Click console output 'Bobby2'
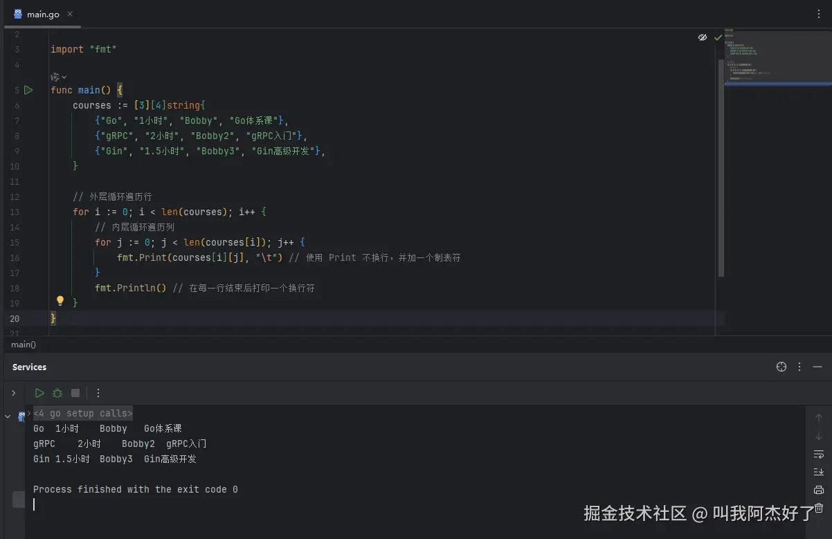Viewport: 832px width, 539px height. coord(138,444)
